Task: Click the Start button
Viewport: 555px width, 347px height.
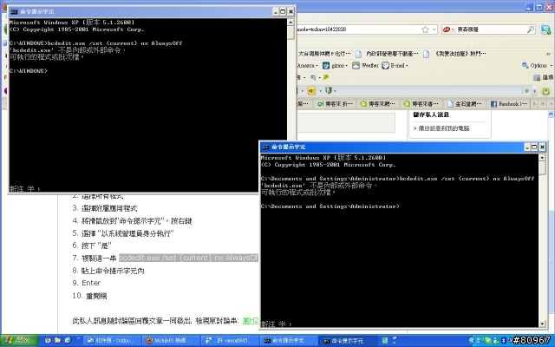Action: point(19,340)
